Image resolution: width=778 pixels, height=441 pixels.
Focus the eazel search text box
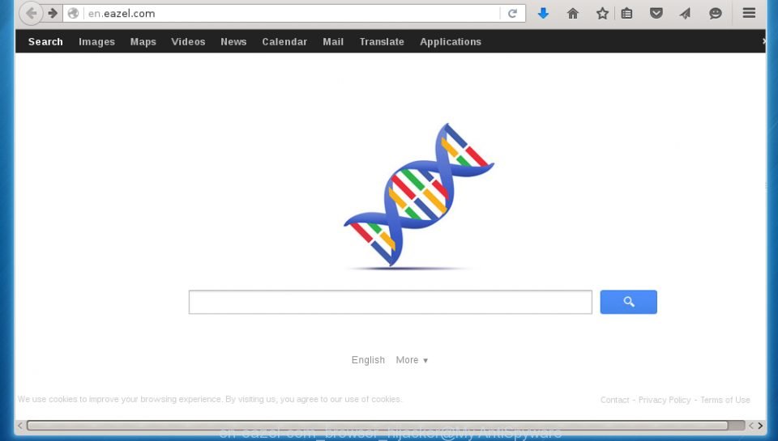[390, 303]
